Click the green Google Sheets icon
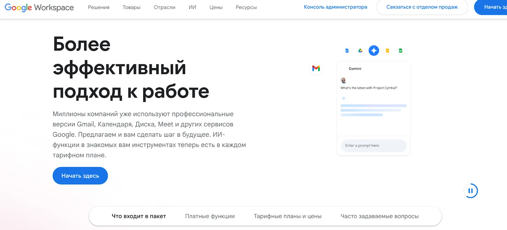 tap(401, 51)
